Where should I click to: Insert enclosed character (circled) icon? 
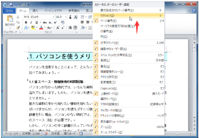[75, 27]
